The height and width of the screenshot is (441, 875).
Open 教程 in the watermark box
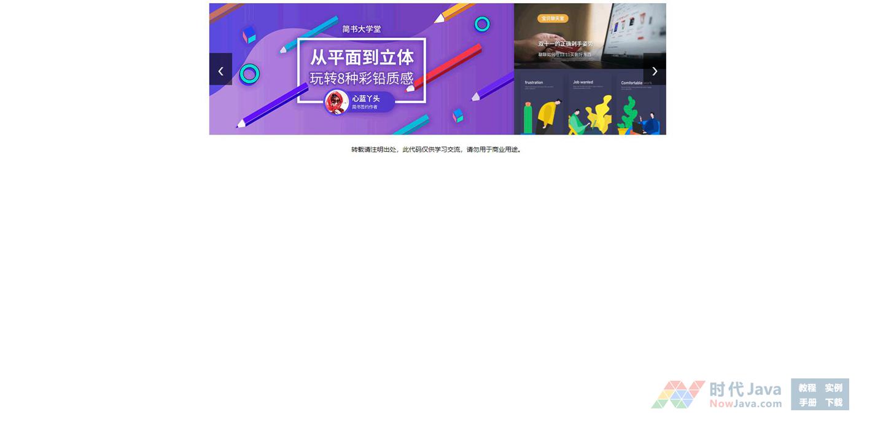[807, 388]
